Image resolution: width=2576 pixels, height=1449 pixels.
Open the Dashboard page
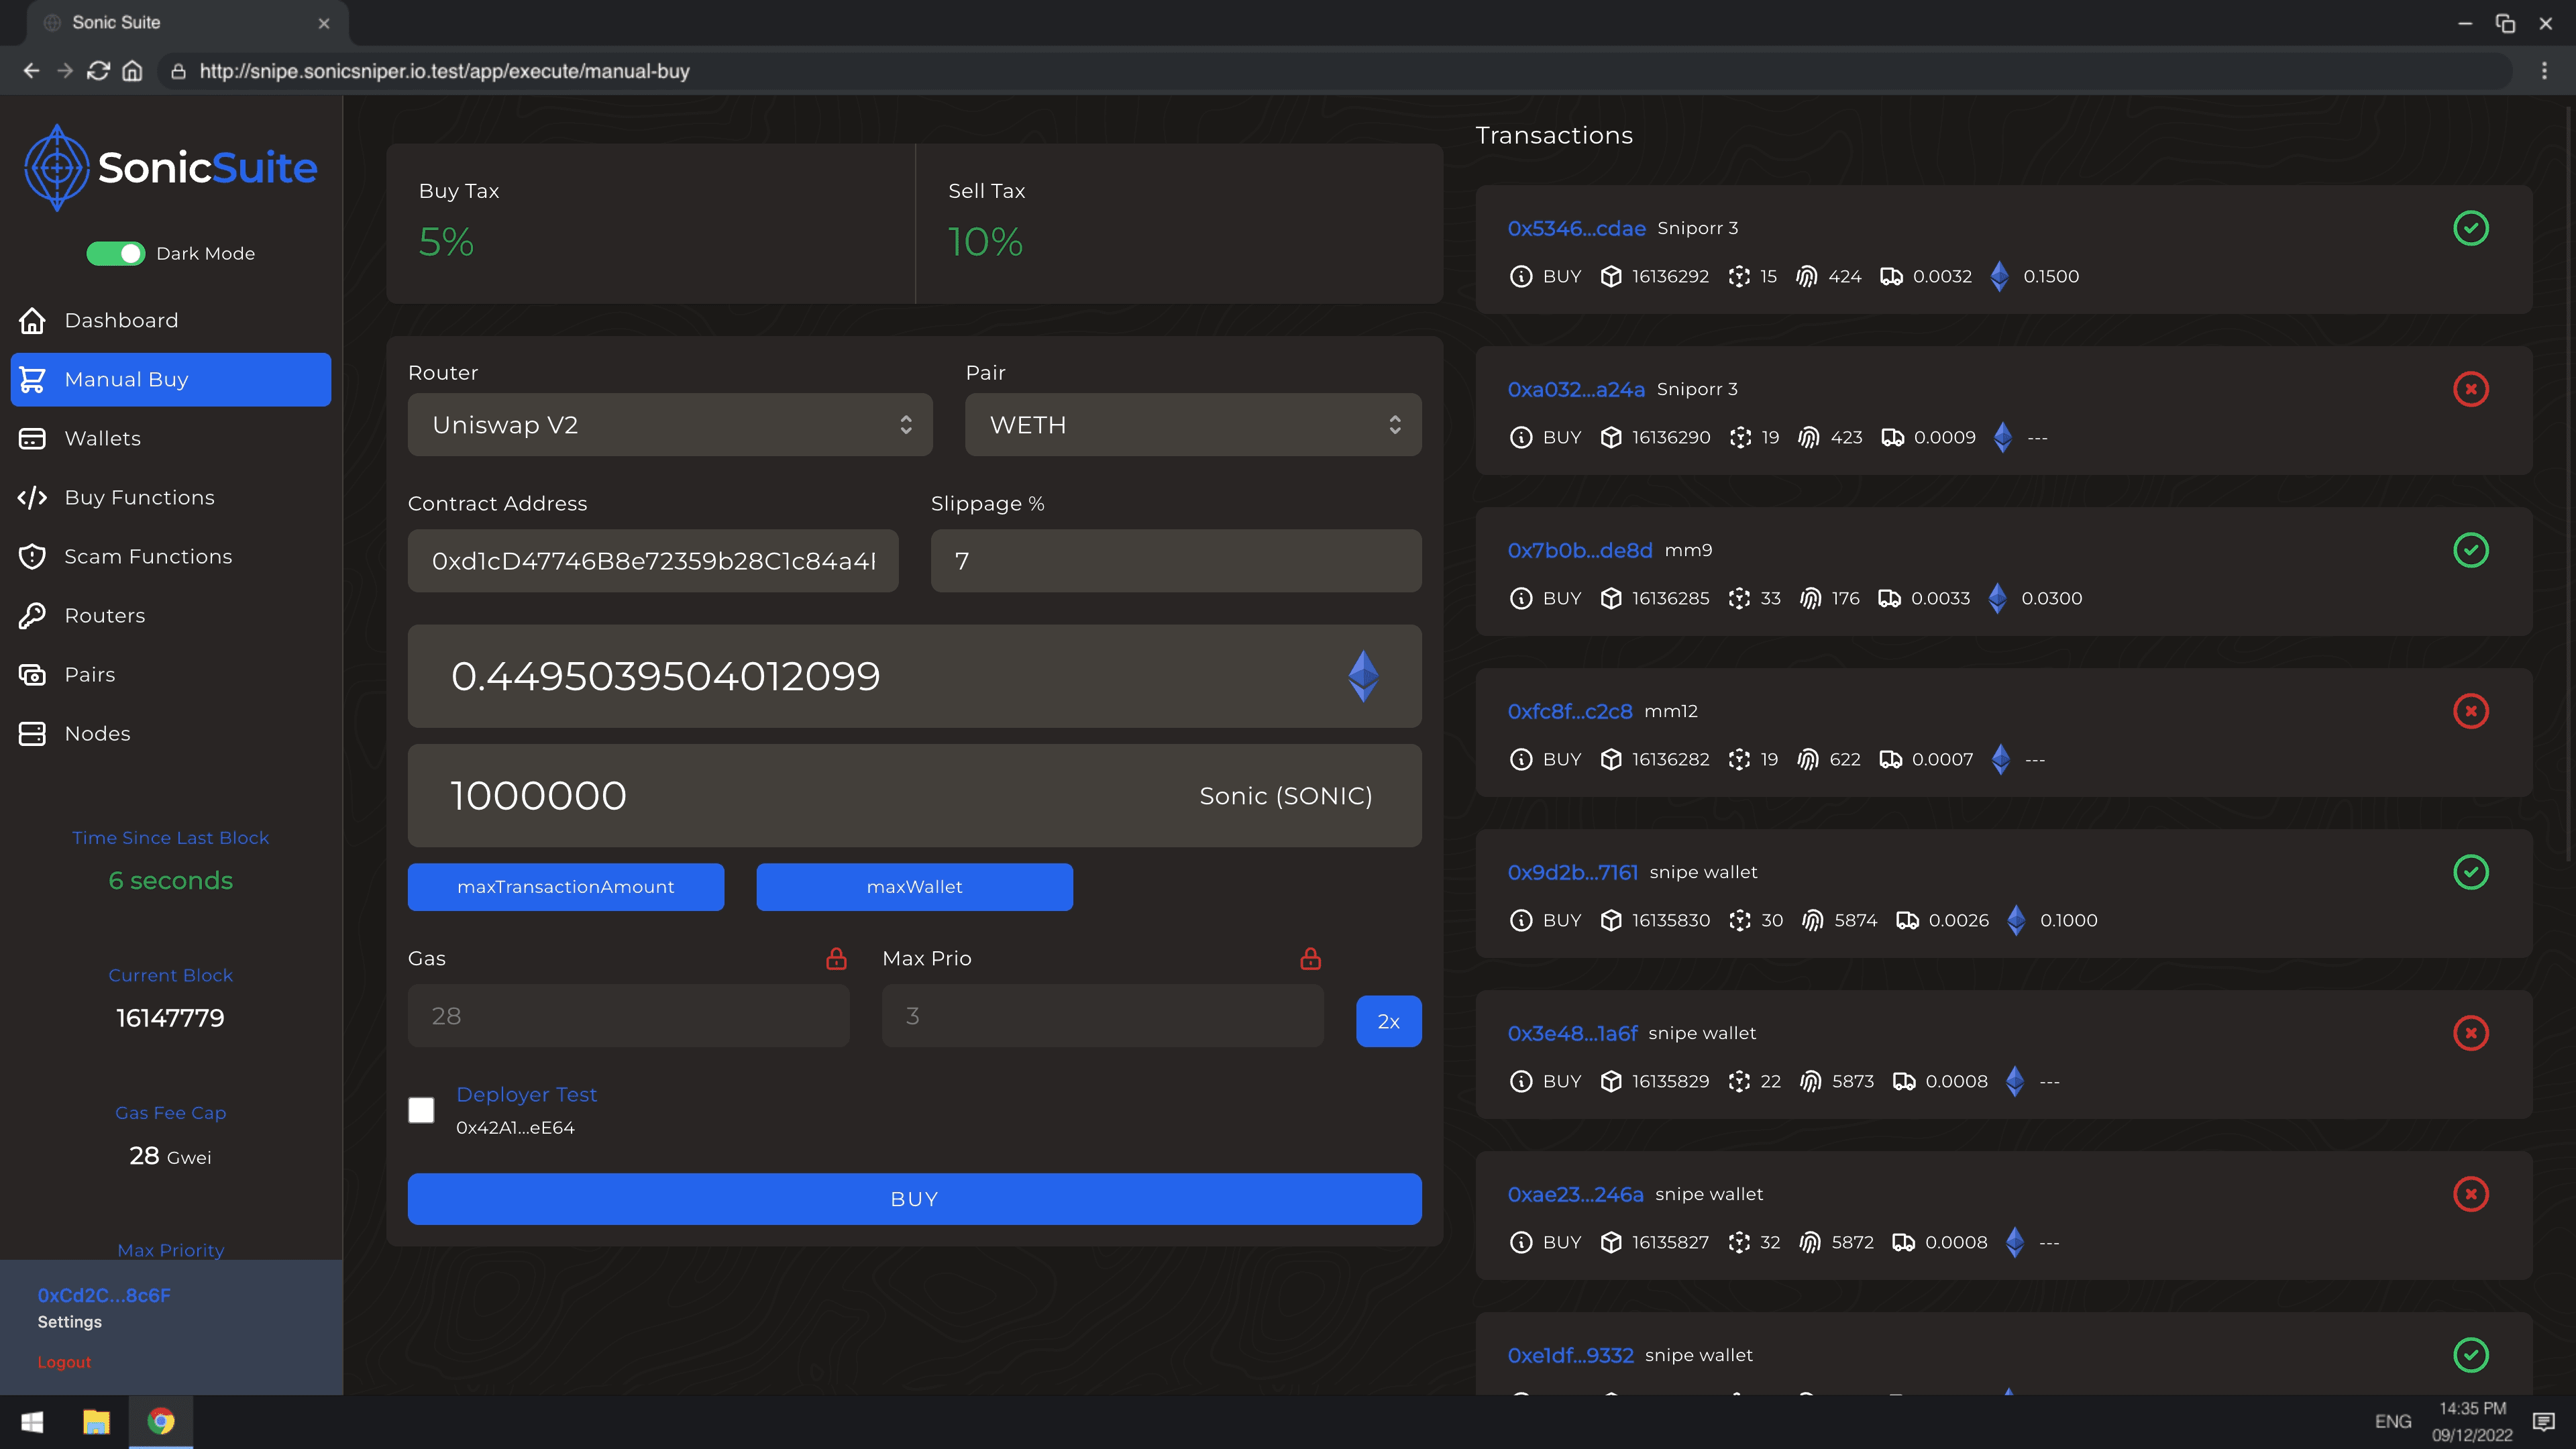click(x=170, y=320)
